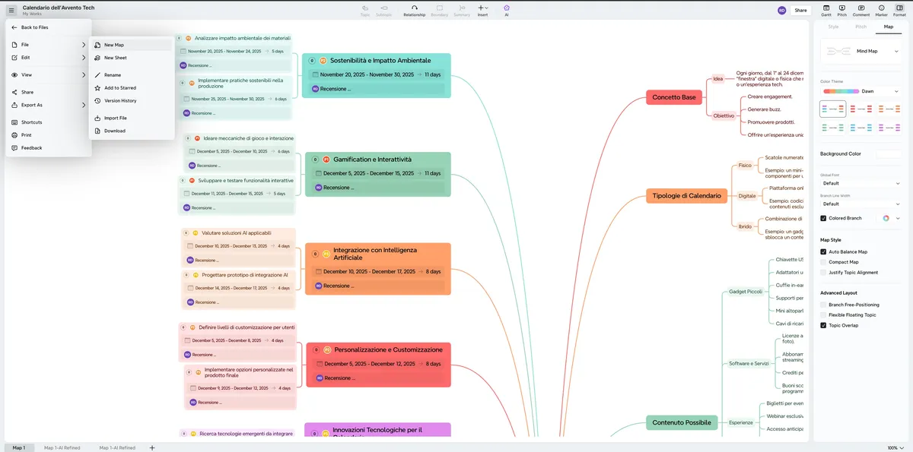Select the Summary tool
The height and width of the screenshot is (452, 913).
point(462,10)
